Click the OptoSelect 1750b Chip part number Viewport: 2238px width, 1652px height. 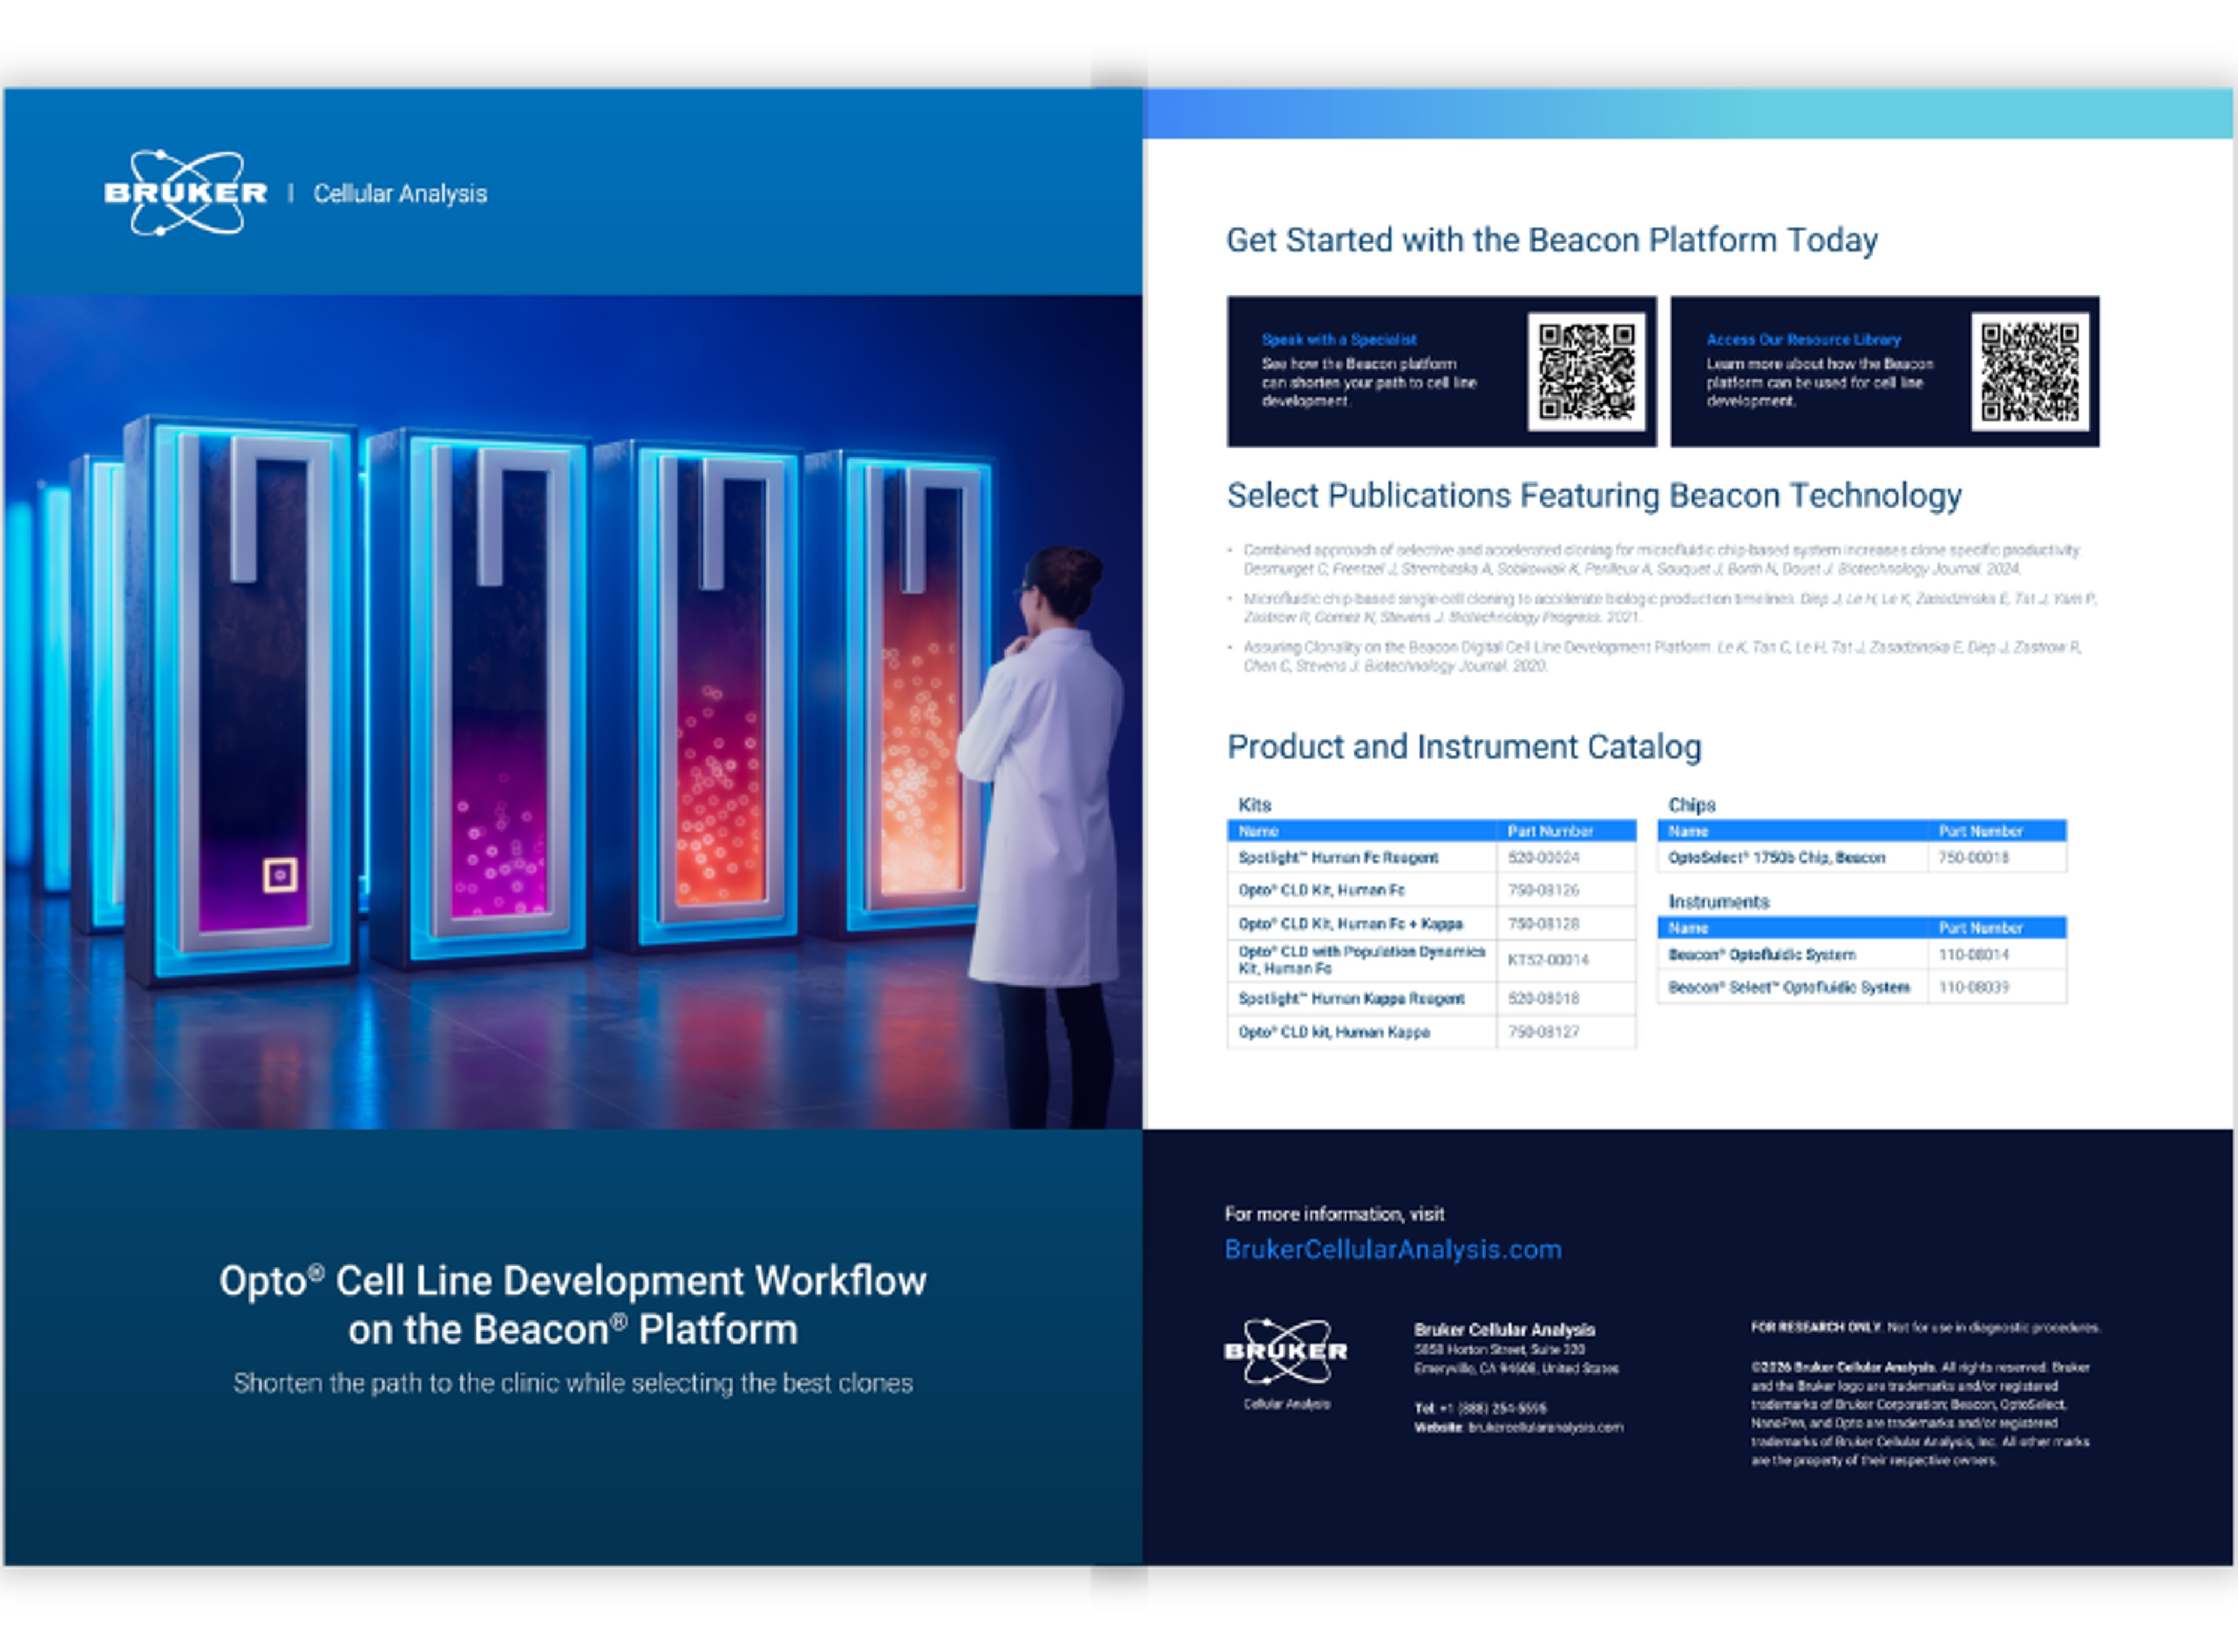(x=1973, y=858)
